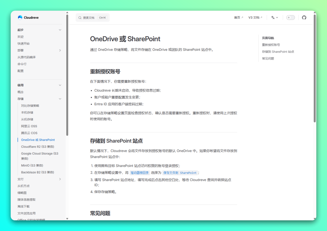Collapse the 存储 sidebar group chevron
The height and width of the screenshot is (231, 327).
tap(60, 99)
